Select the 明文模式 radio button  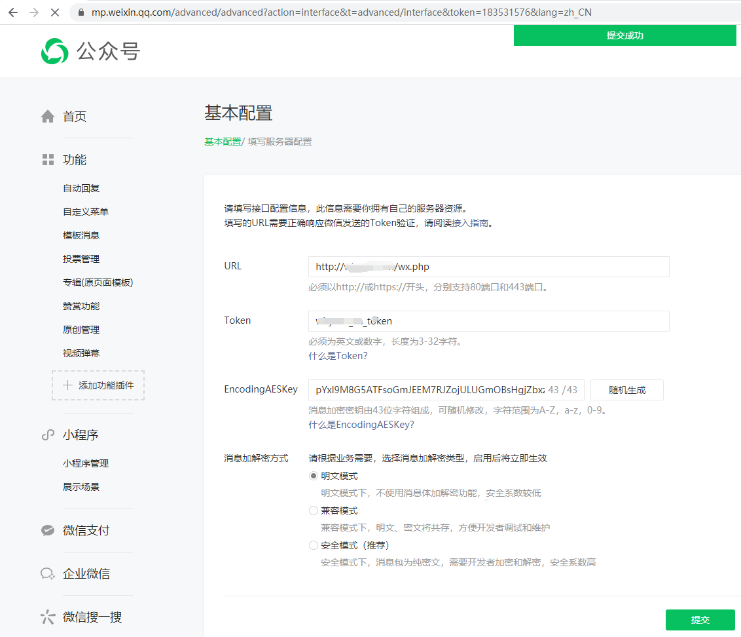[313, 476]
